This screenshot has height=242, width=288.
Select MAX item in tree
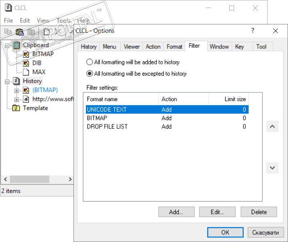coord(39,72)
